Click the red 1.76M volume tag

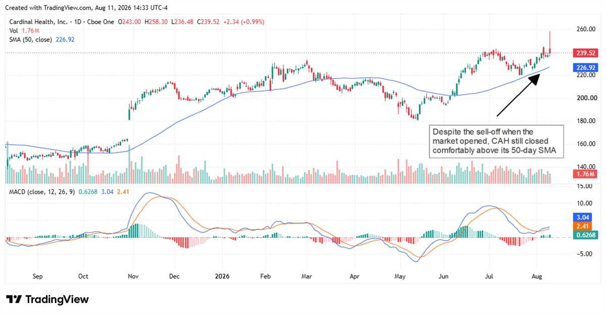pyautogui.click(x=586, y=174)
